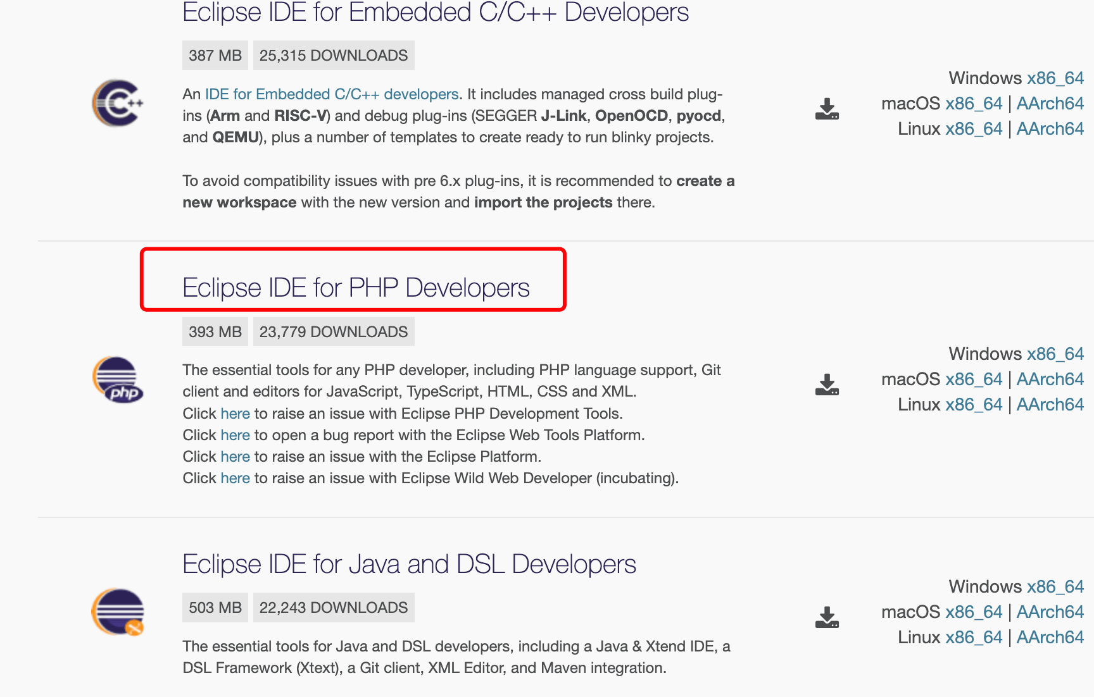Open Eclipse IDE for PHP Developers title
The width and height of the screenshot is (1094, 697).
pyautogui.click(x=356, y=288)
